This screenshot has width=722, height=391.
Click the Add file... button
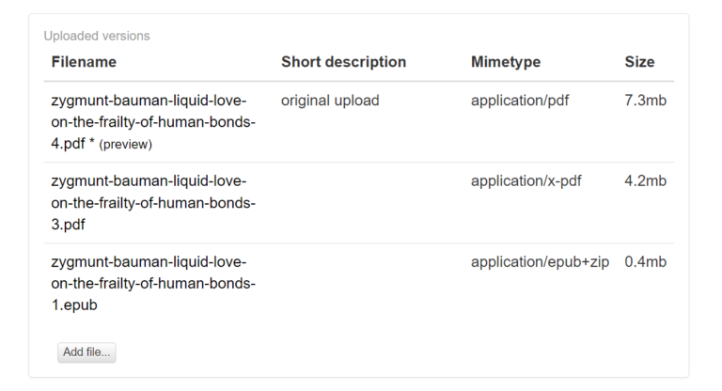pyautogui.click(x=86, y=352)
